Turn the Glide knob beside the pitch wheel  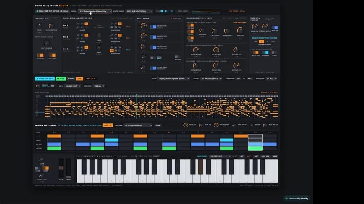coord(41,160)
